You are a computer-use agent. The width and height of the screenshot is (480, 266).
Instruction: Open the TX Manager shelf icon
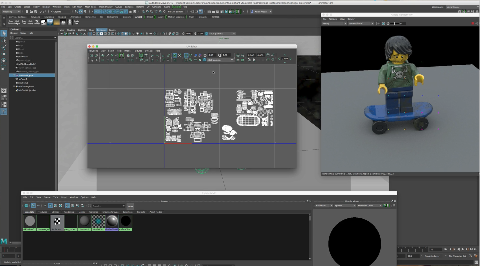(37, 22)
